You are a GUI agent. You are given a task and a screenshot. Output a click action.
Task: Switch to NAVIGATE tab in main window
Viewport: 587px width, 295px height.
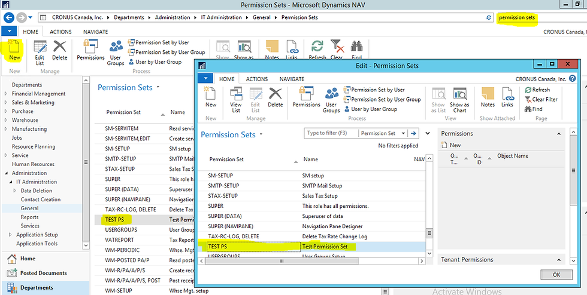(95, 32)
